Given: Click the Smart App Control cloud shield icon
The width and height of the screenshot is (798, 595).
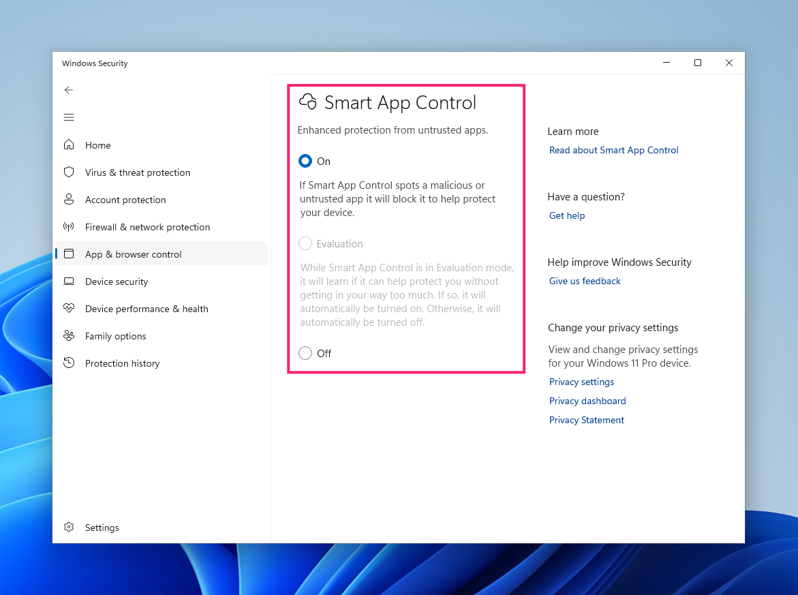Looking at the screenshot, I should coord(308,102).
